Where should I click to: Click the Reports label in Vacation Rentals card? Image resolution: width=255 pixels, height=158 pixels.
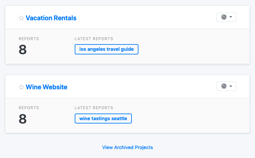point(29,39)
